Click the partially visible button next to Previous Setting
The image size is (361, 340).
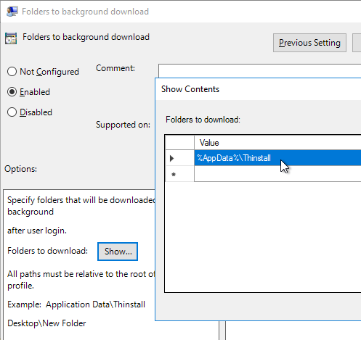pyautogui.click(x=357, y=43)
